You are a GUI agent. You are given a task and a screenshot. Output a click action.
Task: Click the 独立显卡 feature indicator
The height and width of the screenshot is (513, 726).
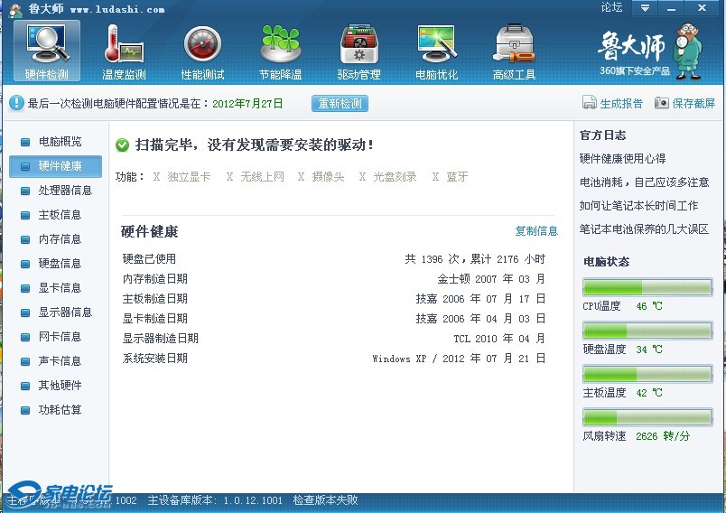(182, 176)
